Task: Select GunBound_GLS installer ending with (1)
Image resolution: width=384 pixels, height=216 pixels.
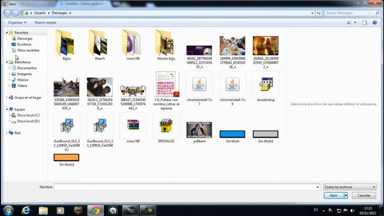Action: 67,132
